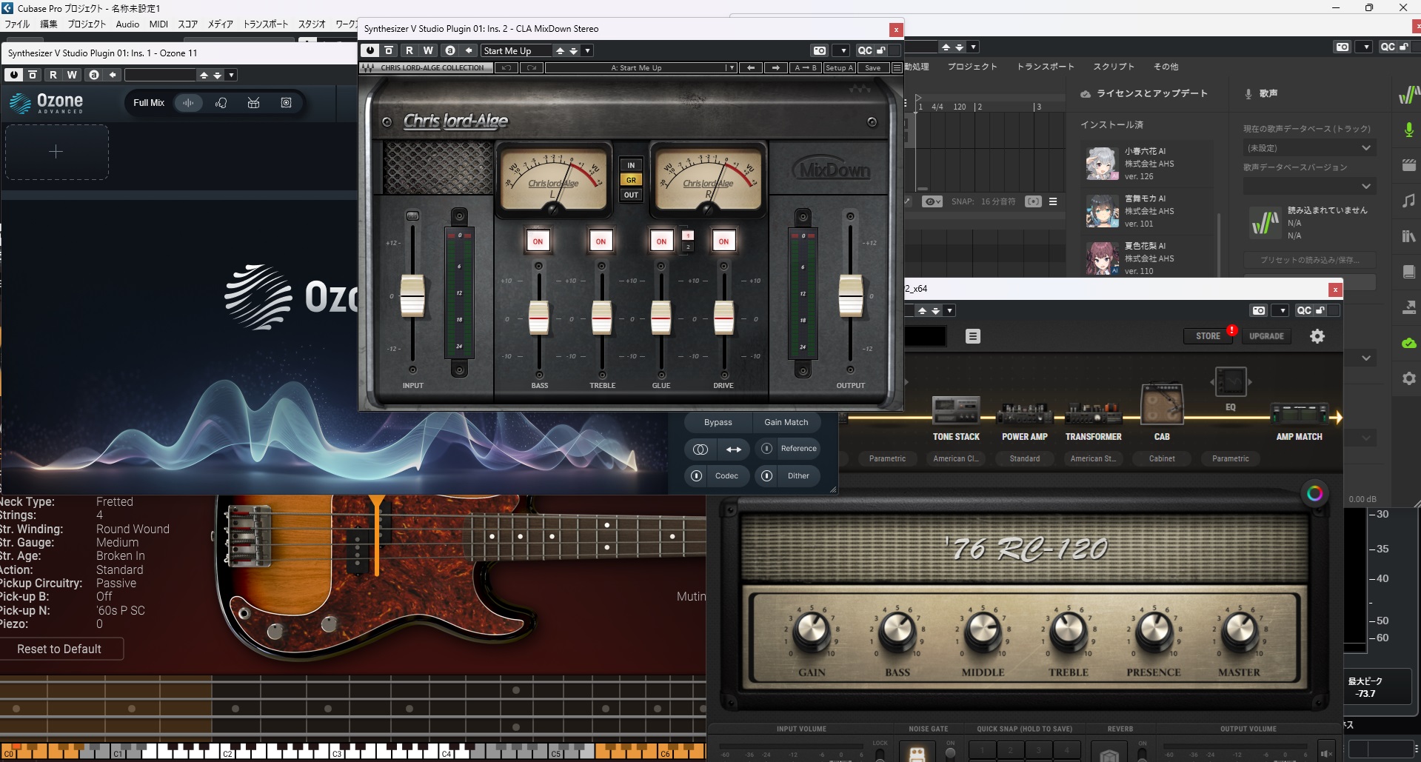The image size is (1421, 762).
Task: Expand (未設定) voice database dropdown
Action: pyautogui.click(x=1309, y=148)
